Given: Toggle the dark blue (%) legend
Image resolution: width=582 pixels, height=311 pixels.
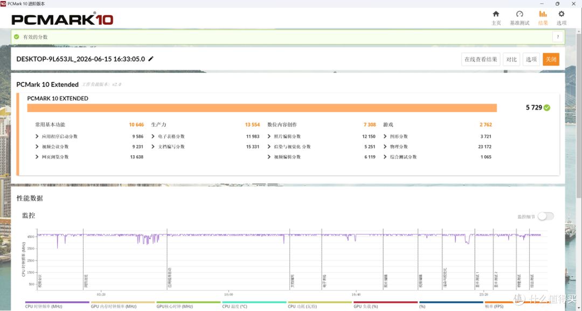Looking at the screenshot, I should (x=452, y=305).
